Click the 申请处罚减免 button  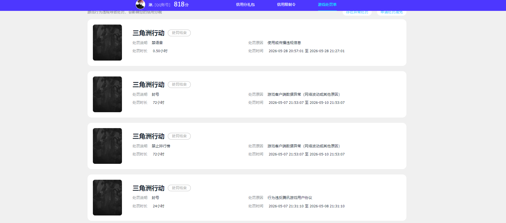392,12
